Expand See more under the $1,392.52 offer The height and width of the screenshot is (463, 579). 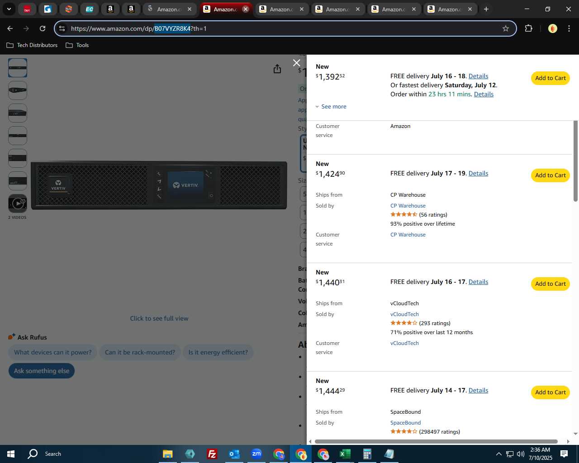[x=331, y=107]
